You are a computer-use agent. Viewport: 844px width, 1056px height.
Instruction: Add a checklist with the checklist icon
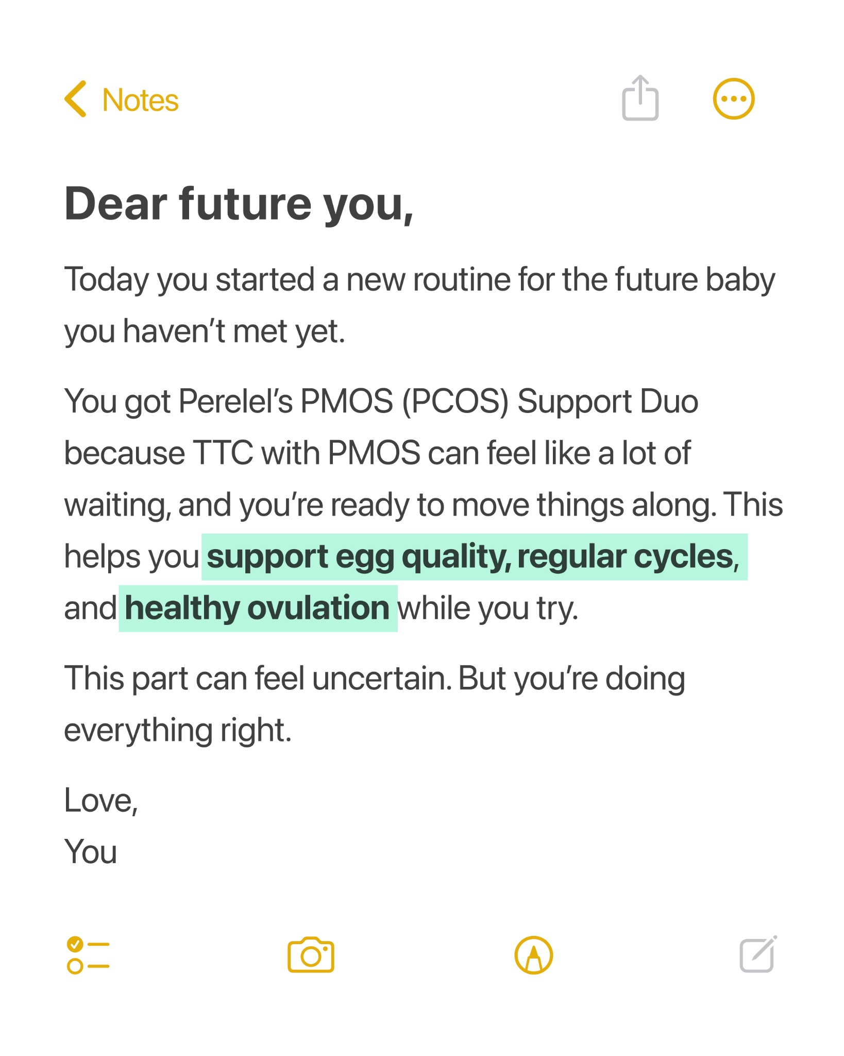pos(88,955)
